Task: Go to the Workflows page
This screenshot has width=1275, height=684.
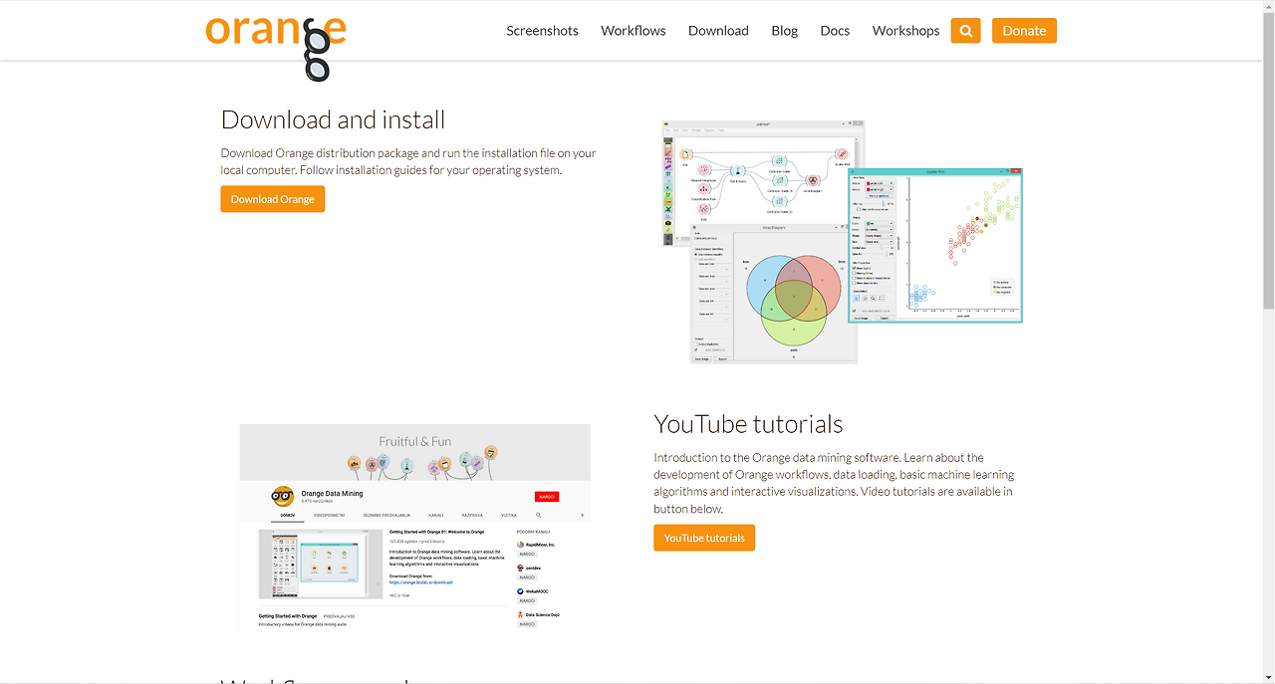Action: click(x=633, y=31)
